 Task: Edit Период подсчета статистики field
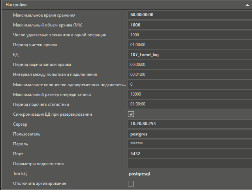coord(190,104)
